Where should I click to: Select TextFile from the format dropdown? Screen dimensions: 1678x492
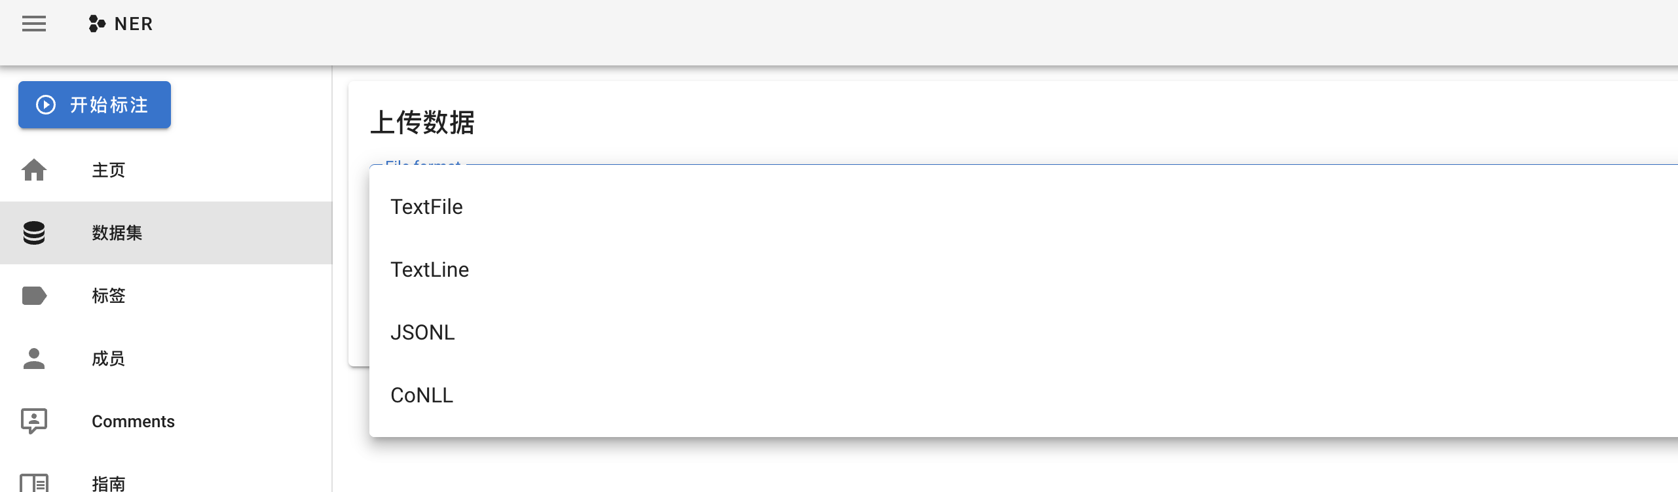click(426, 207)
